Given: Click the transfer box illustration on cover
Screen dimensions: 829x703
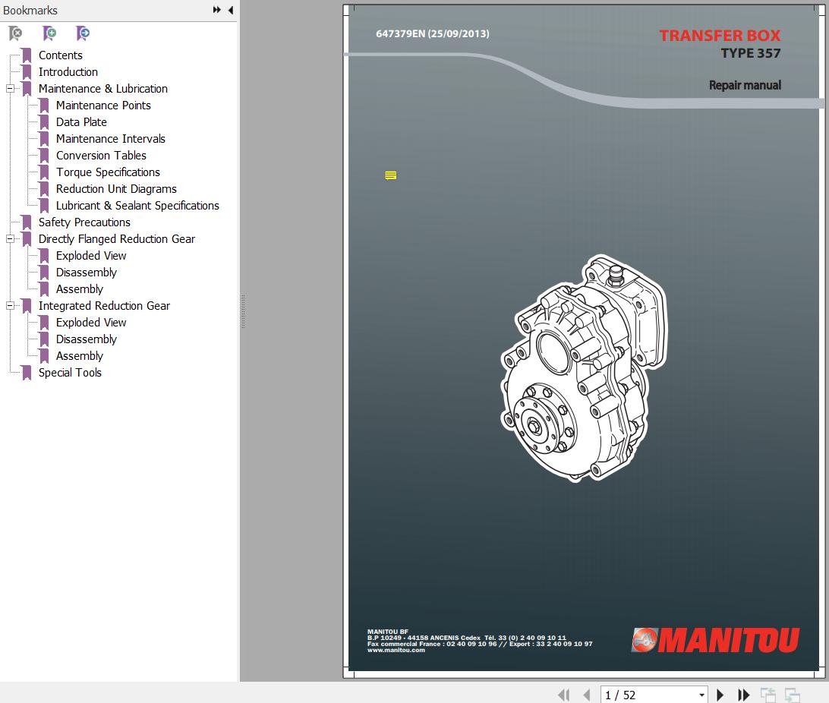Looking at the screenshot, I should (584, 368).
